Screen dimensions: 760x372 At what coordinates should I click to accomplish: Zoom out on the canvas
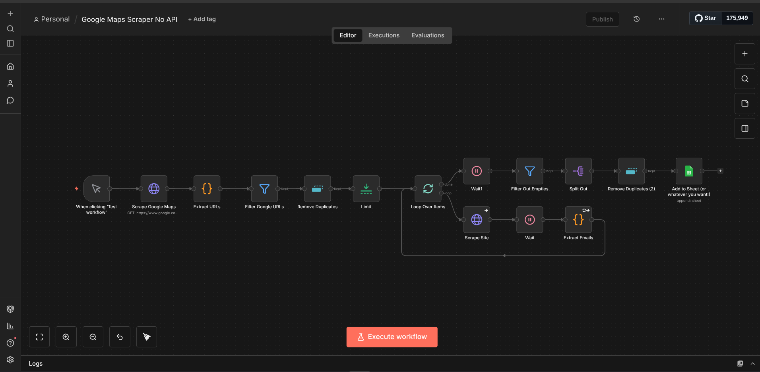(93, 337)
